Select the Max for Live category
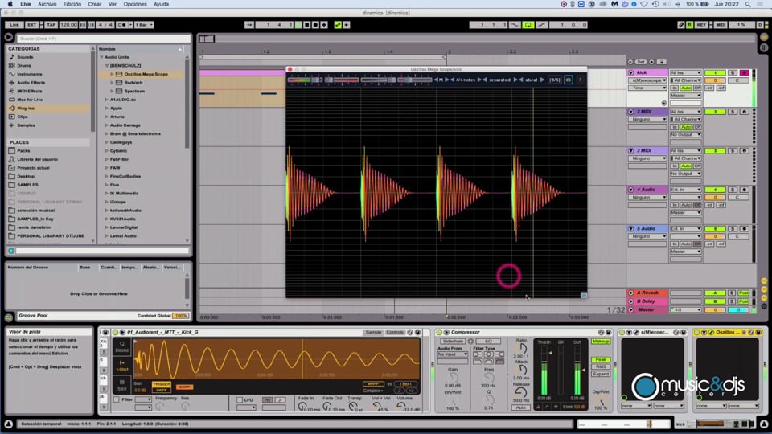 point(30,100)
